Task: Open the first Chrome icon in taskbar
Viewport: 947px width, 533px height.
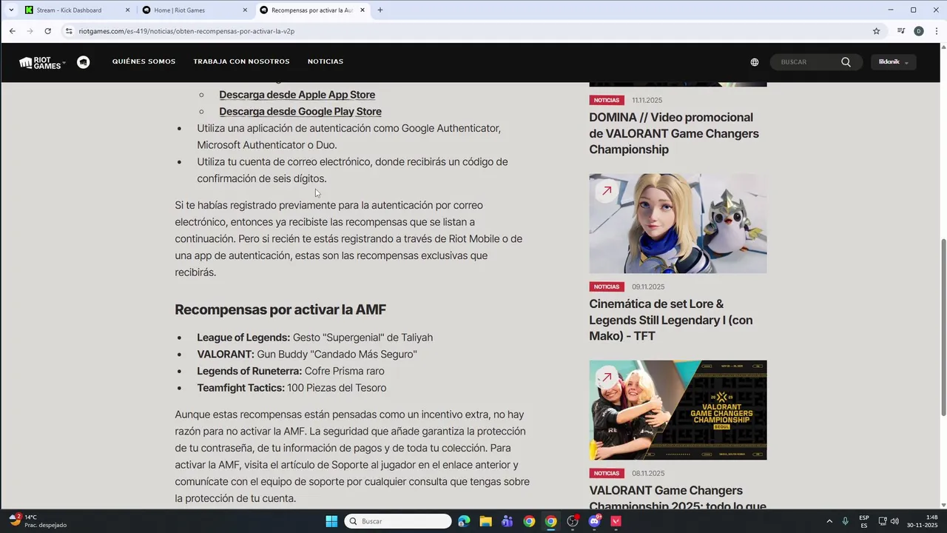Action: click(529, 521)
